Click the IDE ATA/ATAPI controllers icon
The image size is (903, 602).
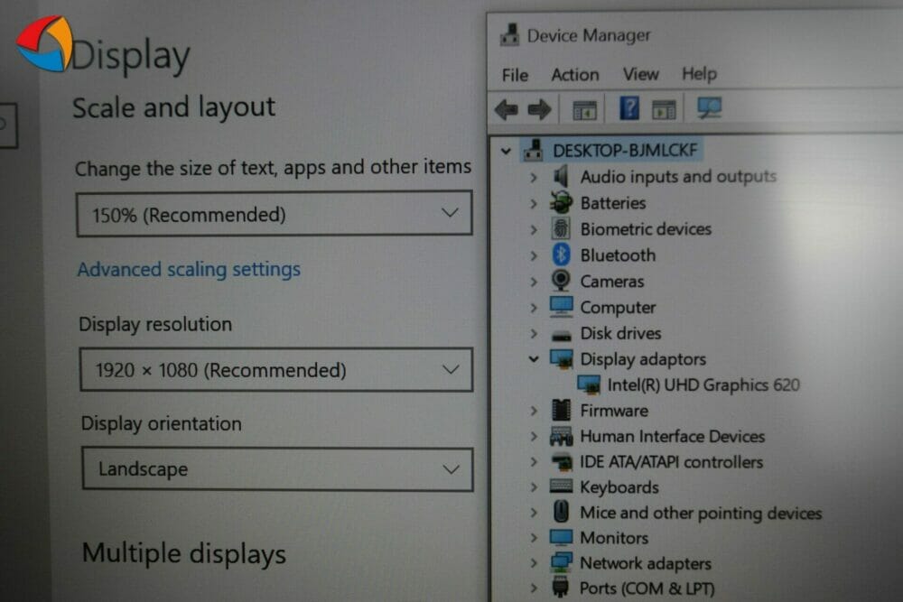[562, 461]
